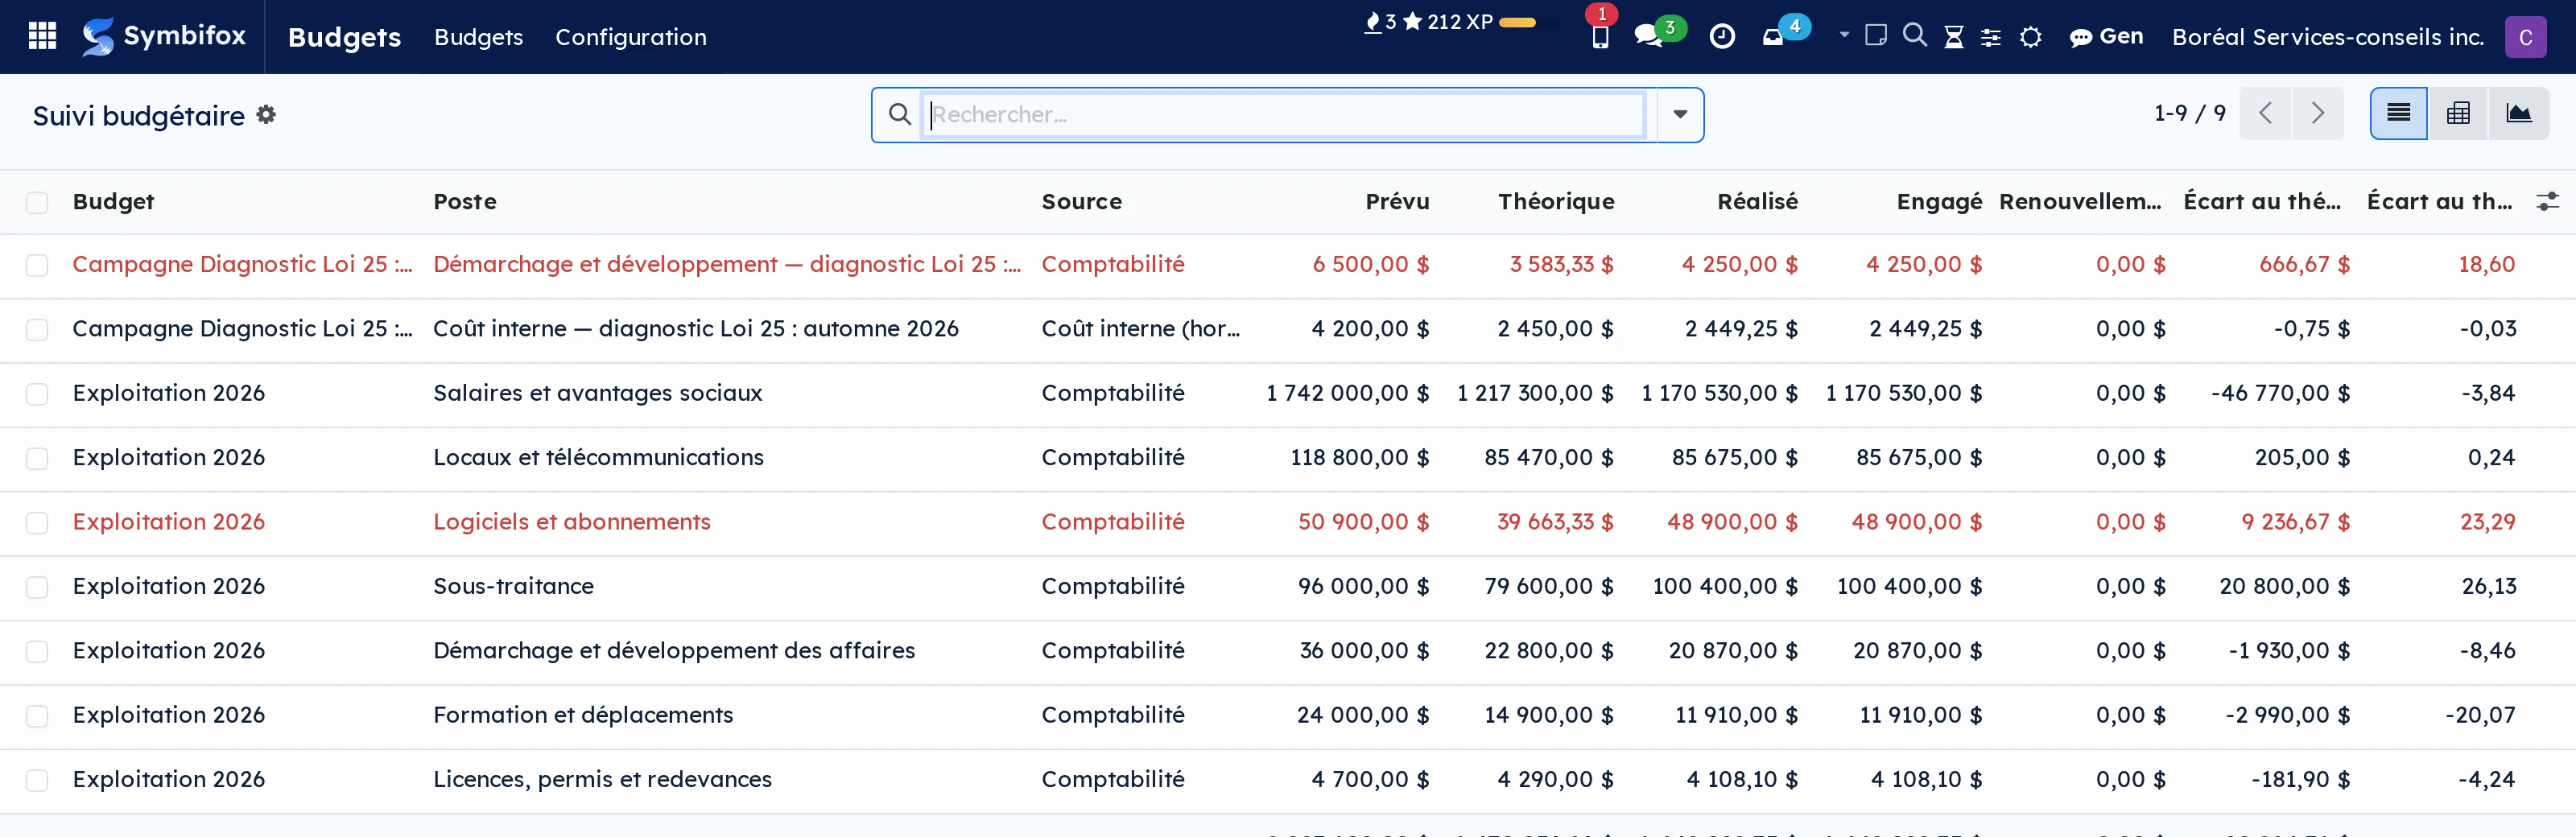The image size is (2576, 837).
Task: Tick checkbox for Salaires et avantages sociaux row
Action: [x=37, y=394]
